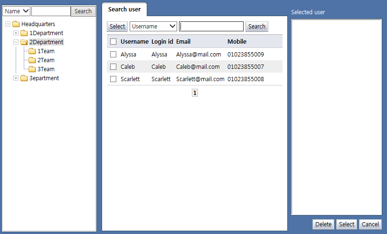This screenshot has width=387, height=234.
Task: Collapse the 2Department tree node
Action: tap(16, 42)
